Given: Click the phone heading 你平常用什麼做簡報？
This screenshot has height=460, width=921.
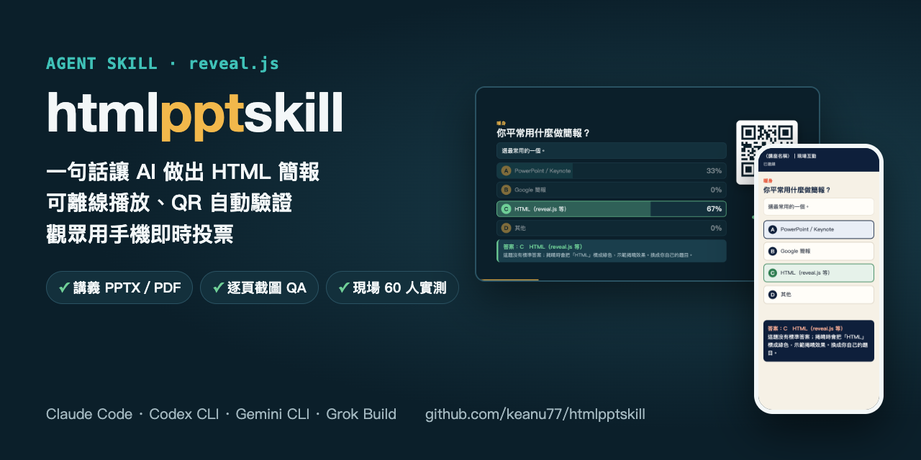Looking at the screenshot, I should point(797,190).
